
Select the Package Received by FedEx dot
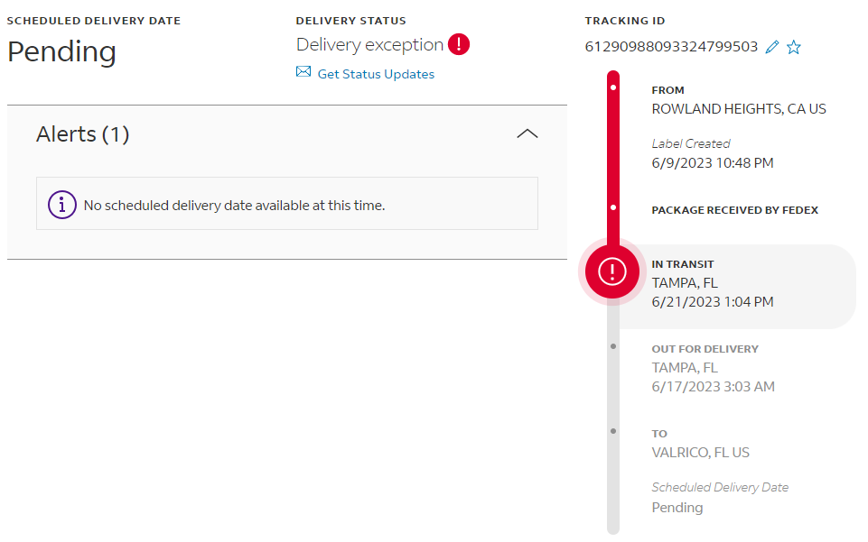pos(613,208)
